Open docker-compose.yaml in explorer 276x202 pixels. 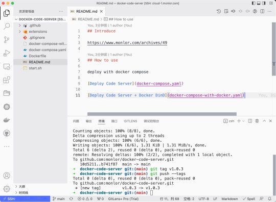40,50
